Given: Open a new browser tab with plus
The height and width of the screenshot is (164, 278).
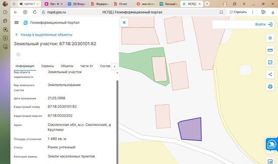Looking at the screenshot, I should [207, 4].
